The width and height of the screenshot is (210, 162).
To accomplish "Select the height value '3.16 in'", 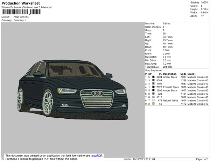I will point(205,9).
